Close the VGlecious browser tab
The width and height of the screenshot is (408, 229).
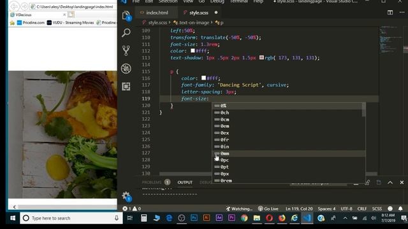point(64,15)
